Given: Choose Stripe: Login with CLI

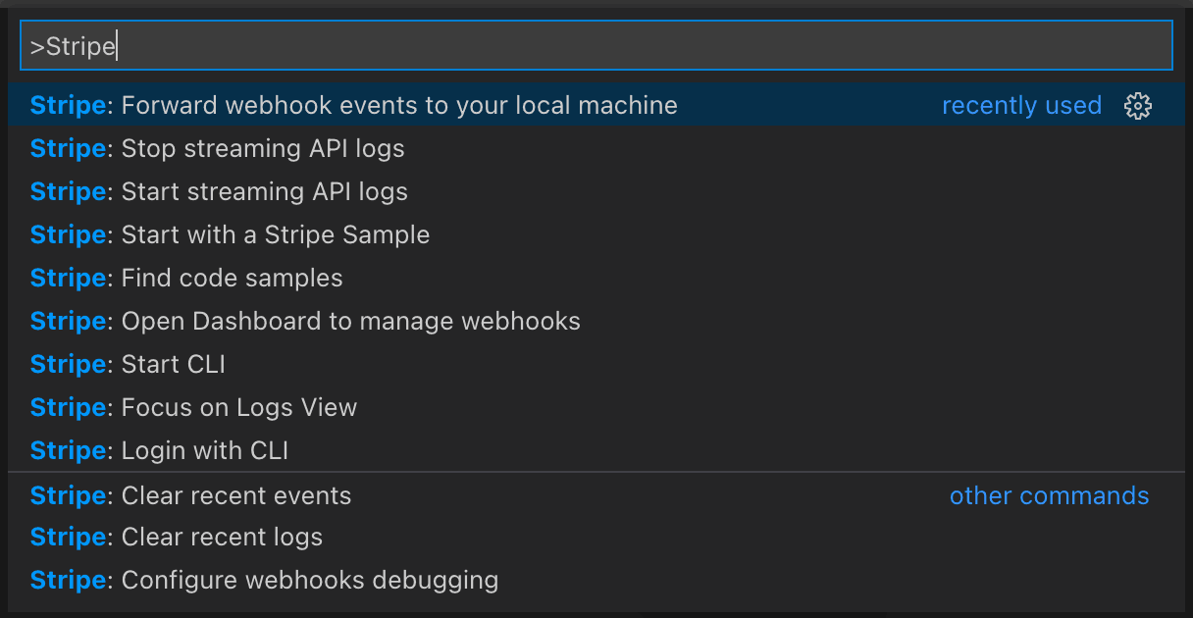Looking at the screenshot, I should click(596, 450).
